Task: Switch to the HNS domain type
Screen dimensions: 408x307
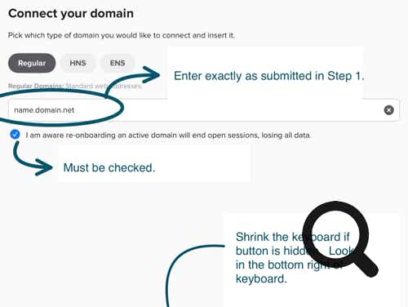Action: 78,63
